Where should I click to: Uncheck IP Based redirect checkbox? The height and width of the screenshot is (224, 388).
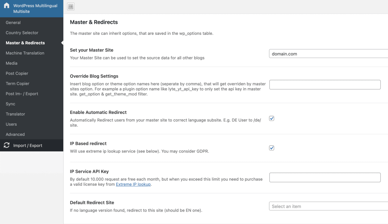tap(271, 148)
